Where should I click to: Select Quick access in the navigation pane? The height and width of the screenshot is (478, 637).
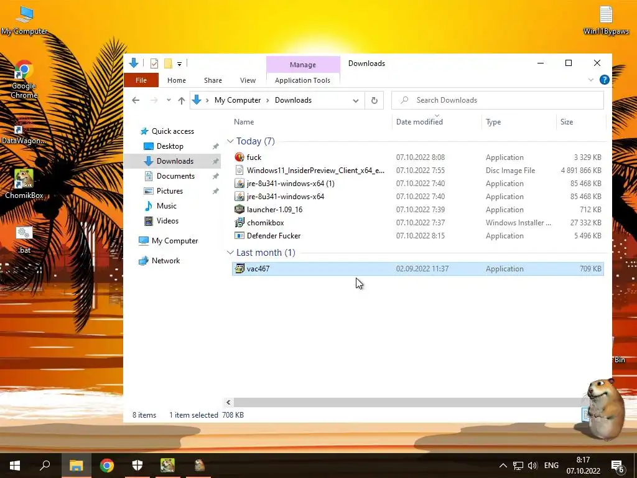173,131
